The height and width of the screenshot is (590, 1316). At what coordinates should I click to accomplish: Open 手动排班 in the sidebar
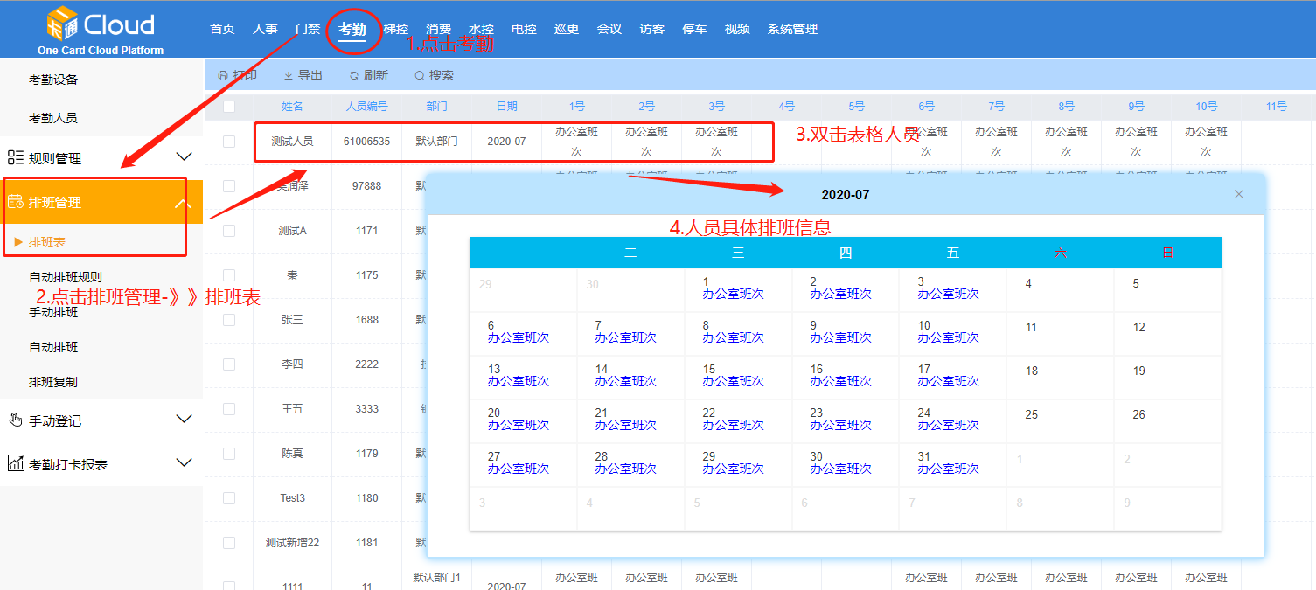pyautogui.click(x=53, y=312)
